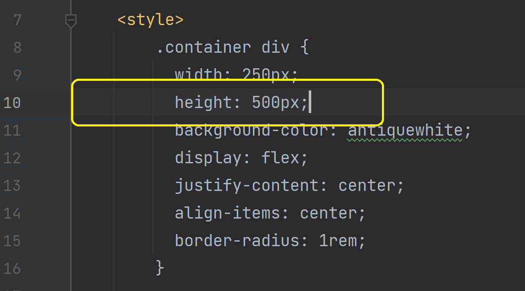525x291 pixels.
Task: Click the closing brace on line 16
Action: click(x=160, y=268)
